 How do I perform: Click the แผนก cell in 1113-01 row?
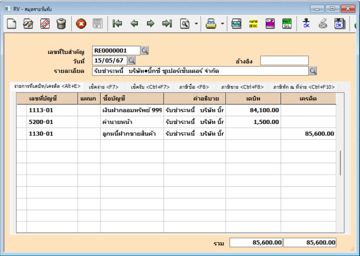pos(89,110)
